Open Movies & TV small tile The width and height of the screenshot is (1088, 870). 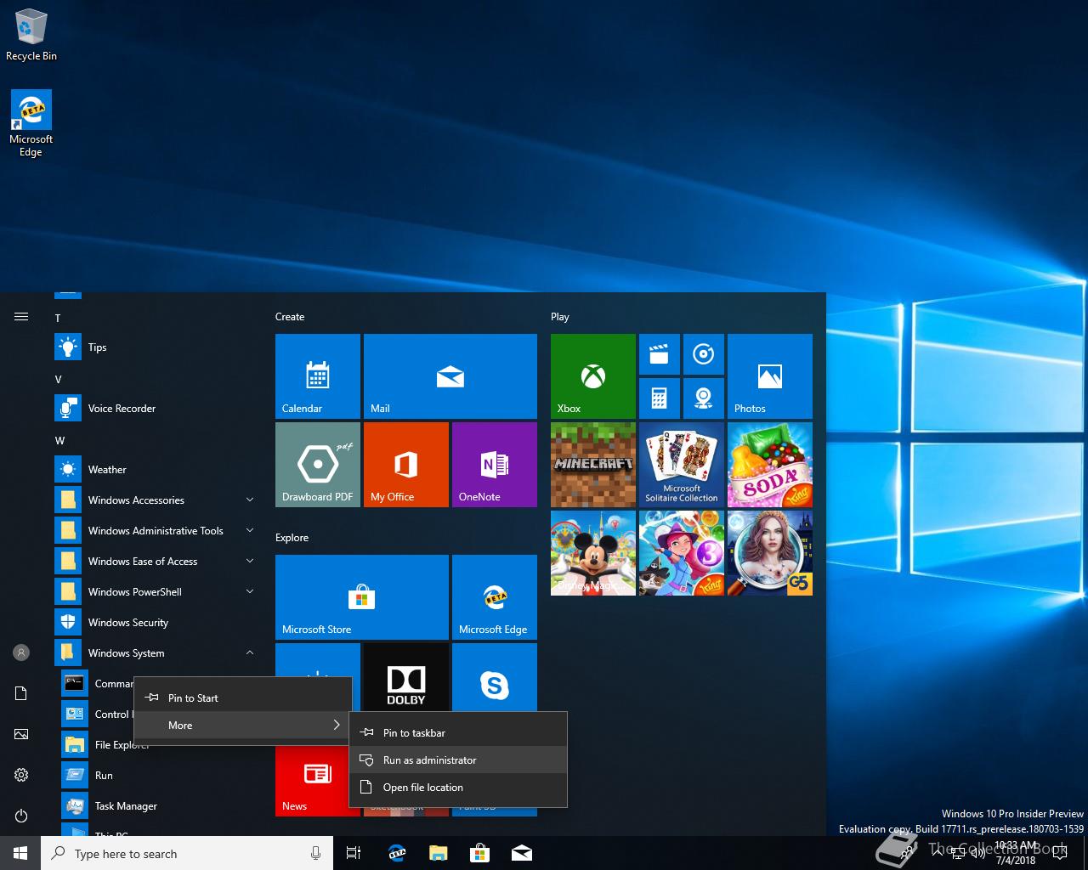point(660,354)
